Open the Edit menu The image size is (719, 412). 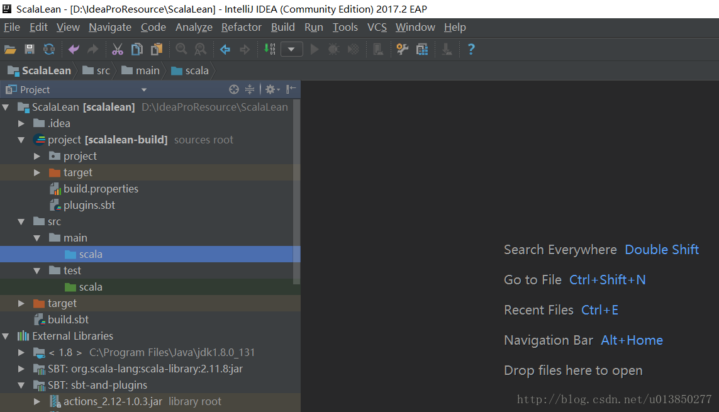tap(38, 28)
